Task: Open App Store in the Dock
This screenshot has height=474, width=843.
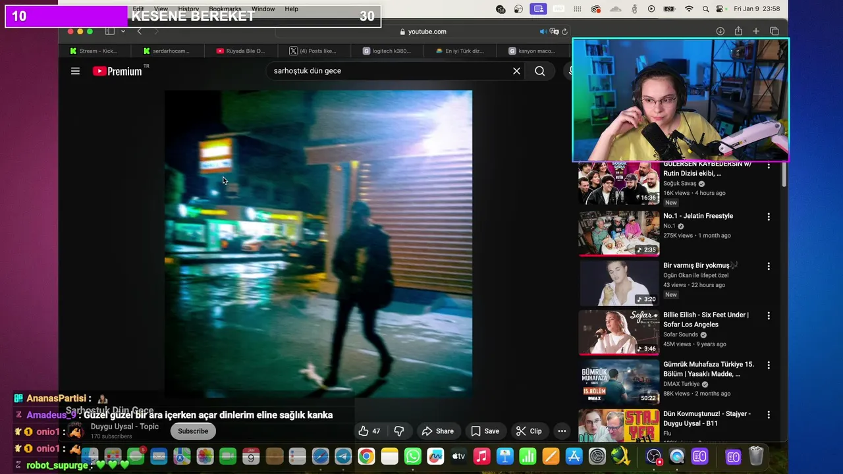Action: [x=574, y=456]
